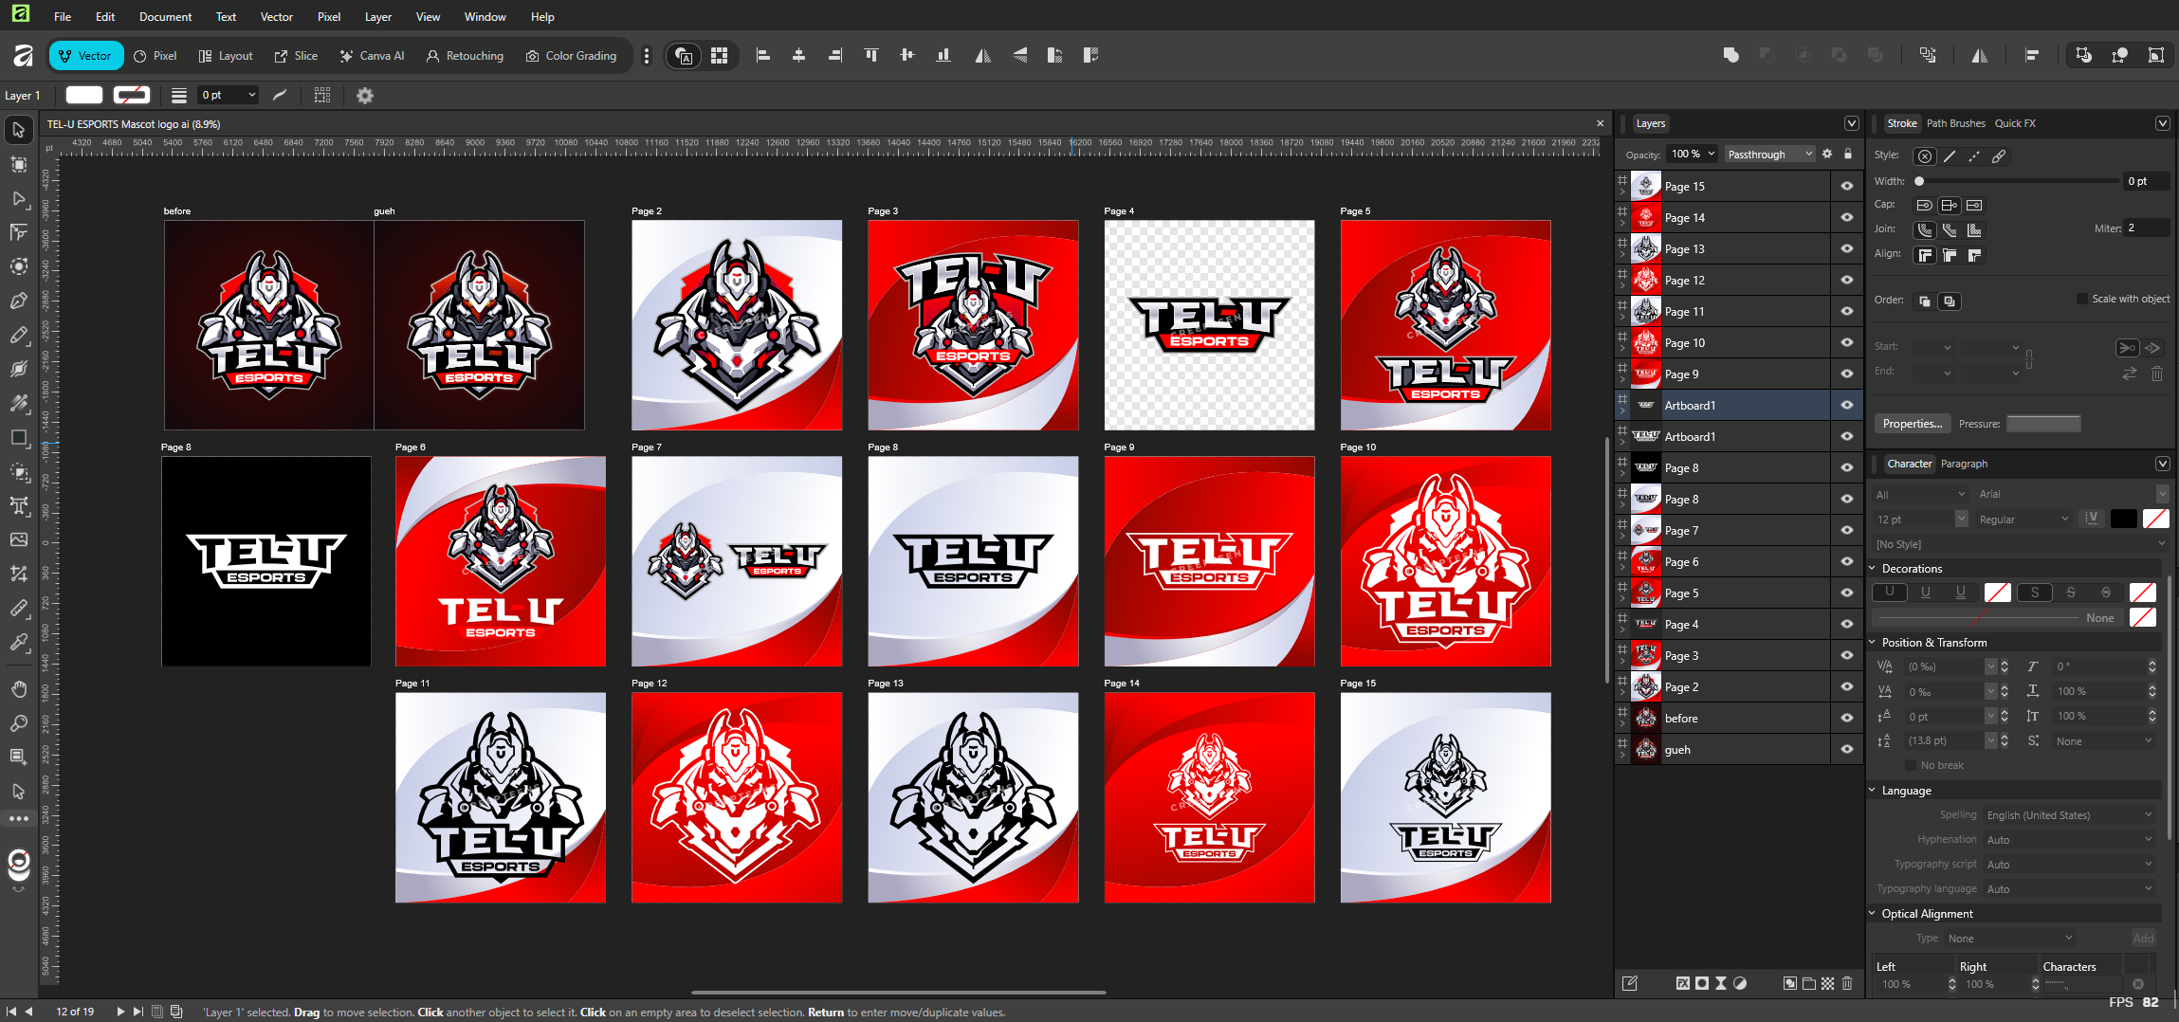
Task: Select the Rectangle shape tool
Action: point(19,438)
